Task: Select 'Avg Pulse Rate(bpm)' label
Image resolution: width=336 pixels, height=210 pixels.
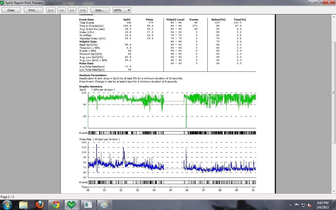Action: [x=92, y=67]
